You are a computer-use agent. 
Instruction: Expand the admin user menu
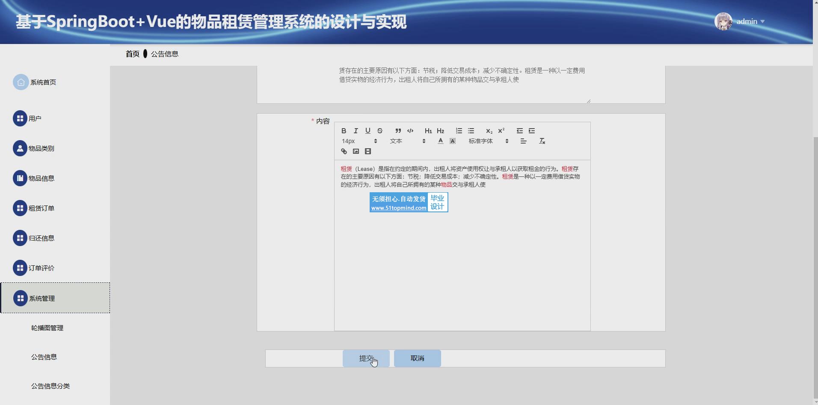750,21
